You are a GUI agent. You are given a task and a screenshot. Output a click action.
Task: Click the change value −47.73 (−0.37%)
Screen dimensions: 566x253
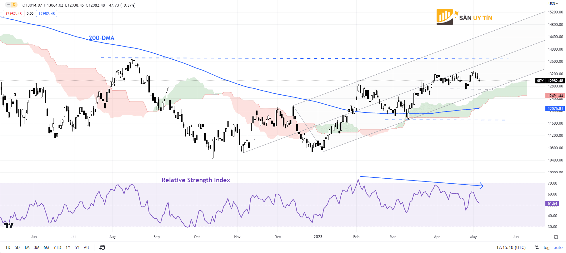click(121, 5)
